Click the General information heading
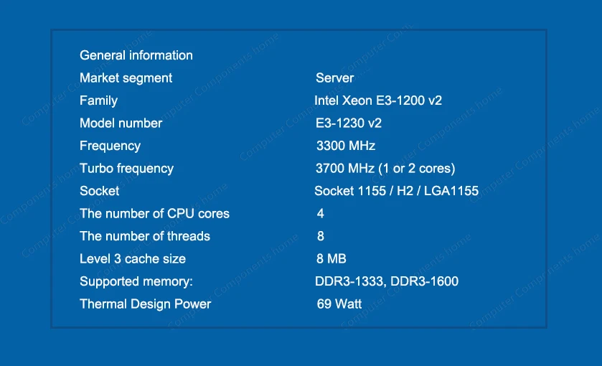The height and width of the screenshot is (366, 602). coord(136,55)
